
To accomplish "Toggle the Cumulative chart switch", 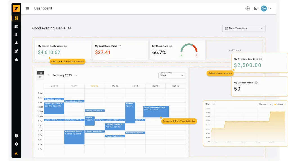I will [275, 104].
